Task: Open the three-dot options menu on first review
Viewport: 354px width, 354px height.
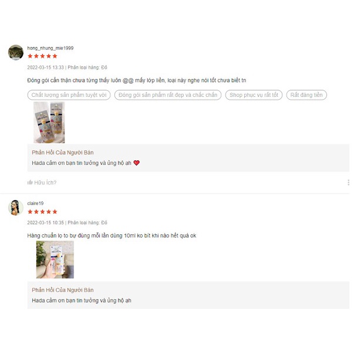Action: pos(348,183)
